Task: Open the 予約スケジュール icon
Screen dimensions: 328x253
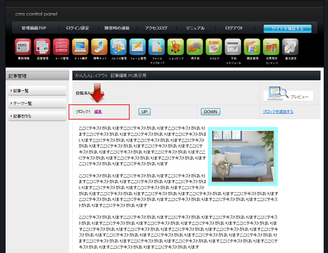Action: pos(233,47)
